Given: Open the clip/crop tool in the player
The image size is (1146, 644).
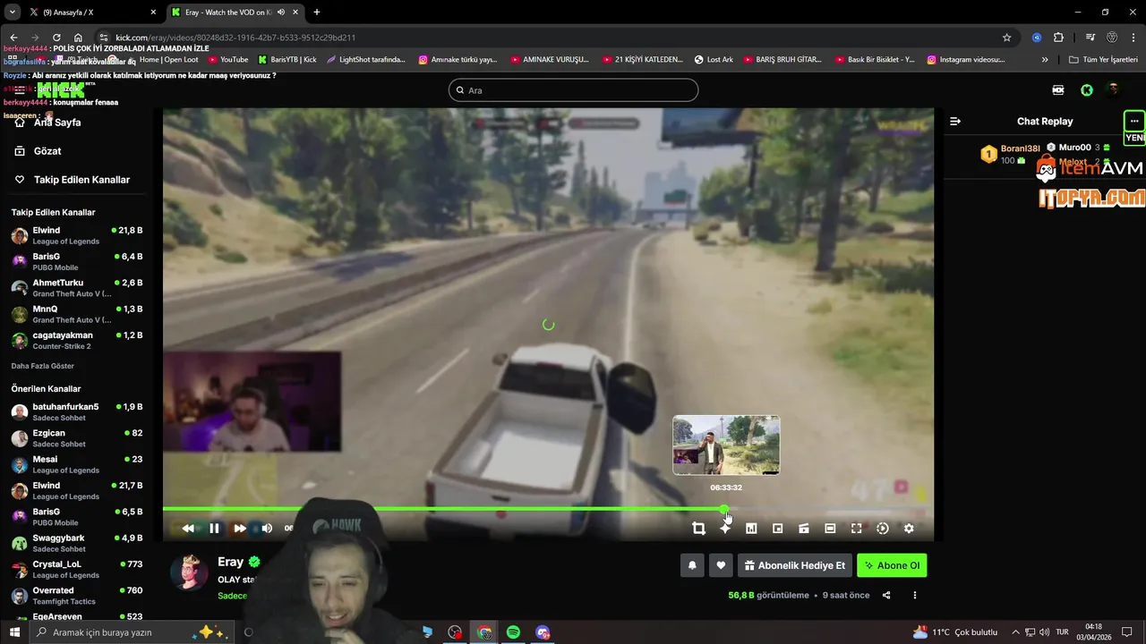Looking at the screenshot, I should pos(699,529).
